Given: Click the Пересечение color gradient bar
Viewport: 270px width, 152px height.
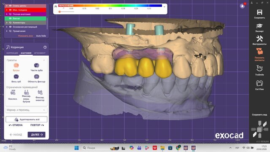Looking at the screenshot, I should tap(110, 5).
